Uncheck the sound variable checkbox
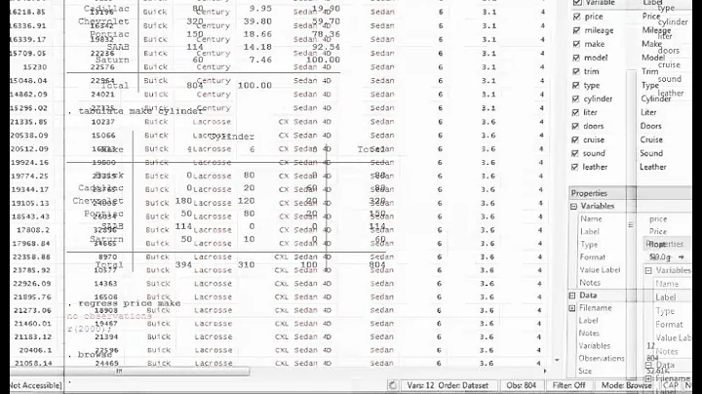This screenshot has height=394, width=702. (576, 153)
